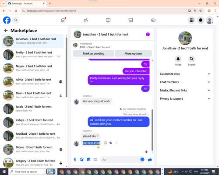Go to Home feed icon
Viewport: 219px width, 175px height.
[x=64, y=20]
